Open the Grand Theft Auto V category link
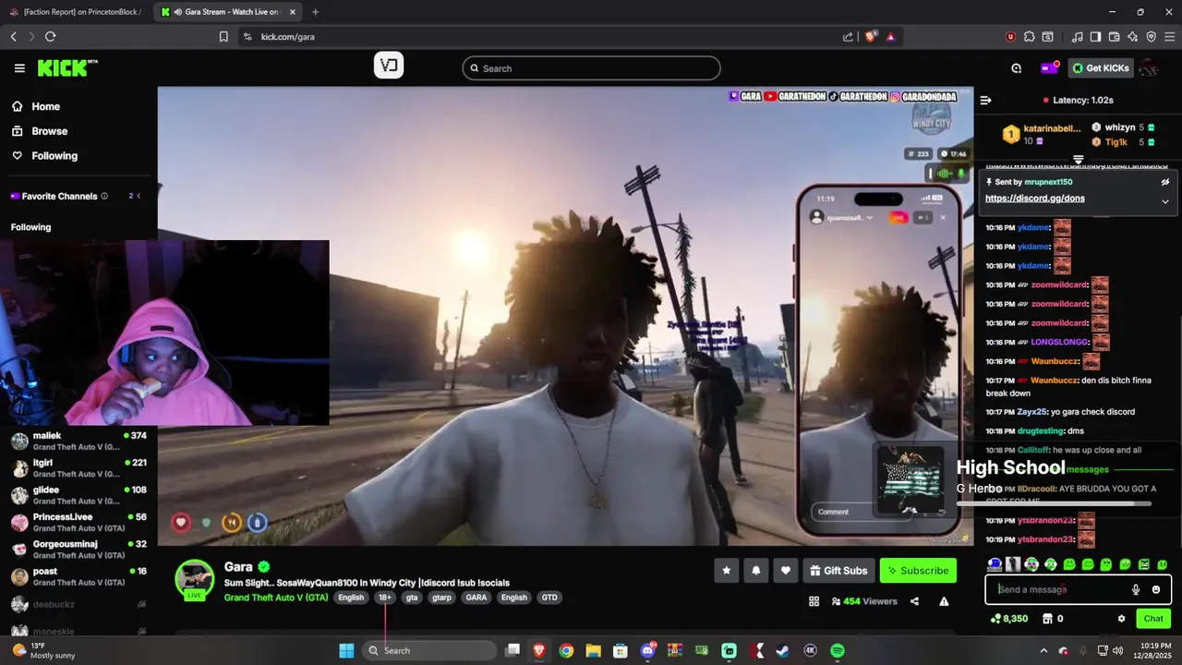This screenshot has height=665, width=1182. [276, 598]
